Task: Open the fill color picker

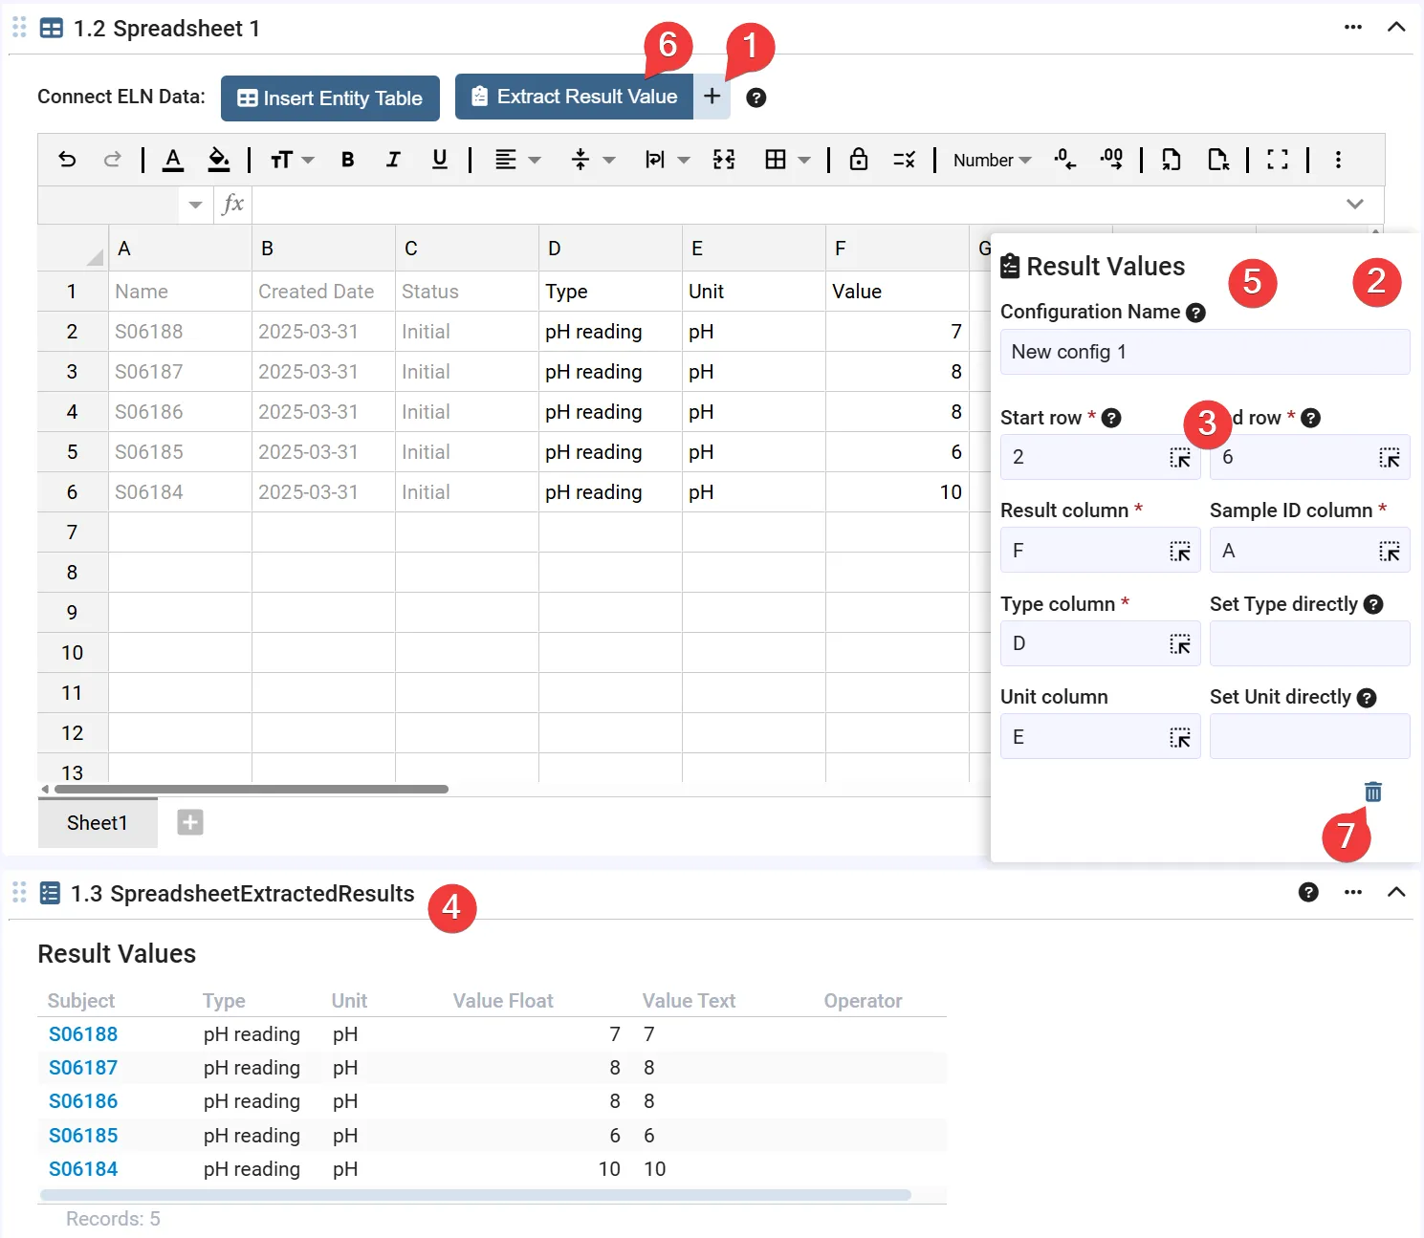Action: (x=219, y=160)
